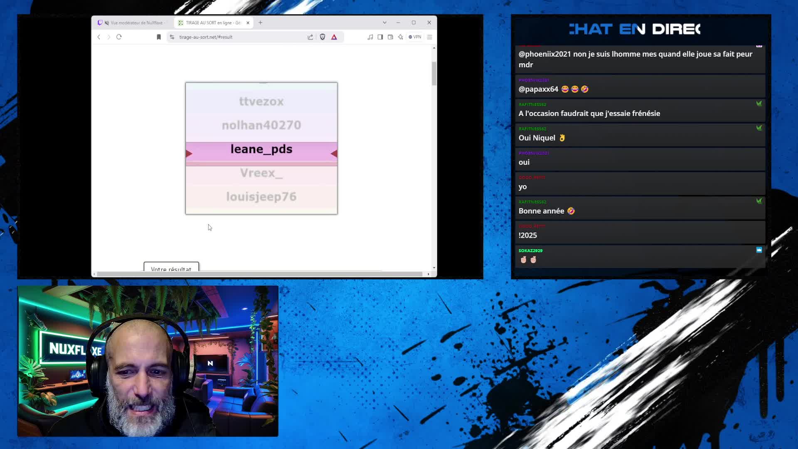
Task: Click the share page icon
Action: (x=310, y=37)
